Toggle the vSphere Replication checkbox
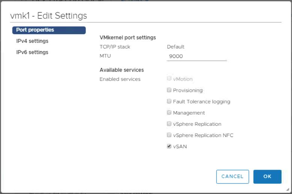The width and height of the screenshot is (292, 194). tap(169, 124)
